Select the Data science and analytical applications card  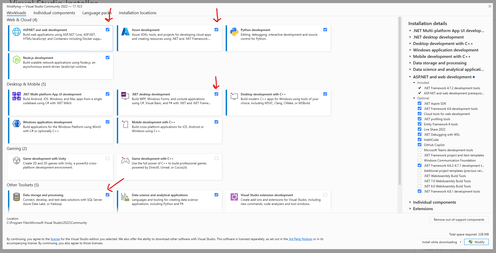[x=169, y=202]
